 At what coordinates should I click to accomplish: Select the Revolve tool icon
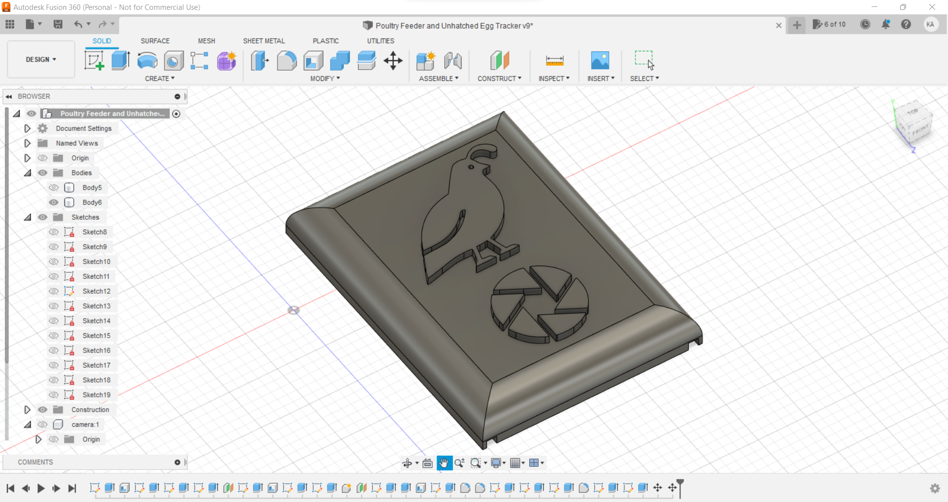click(147, 61)
